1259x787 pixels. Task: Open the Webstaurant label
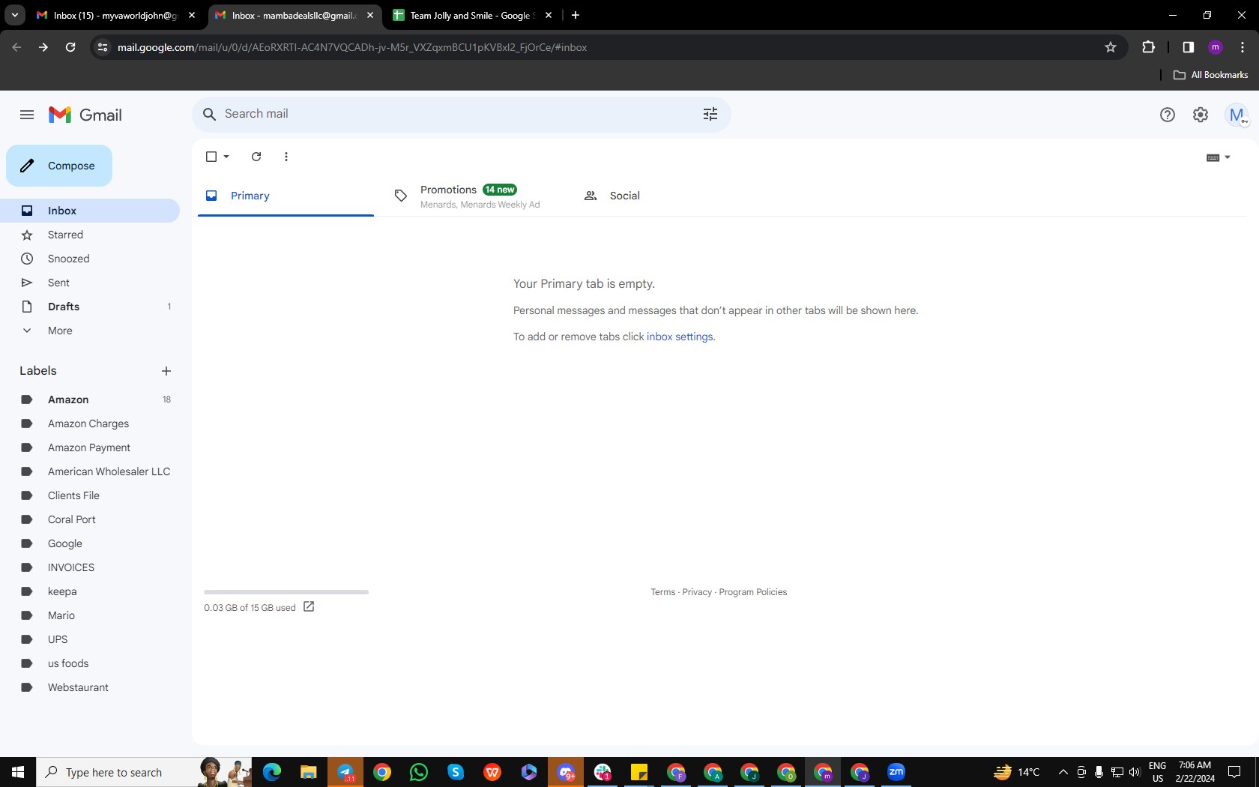[90, 687]
